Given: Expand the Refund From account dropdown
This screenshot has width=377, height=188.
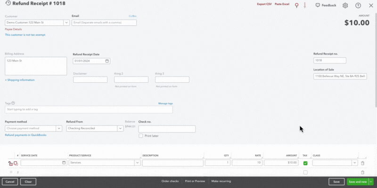Looking at the screenshot, I should click(x=120, y=128).
